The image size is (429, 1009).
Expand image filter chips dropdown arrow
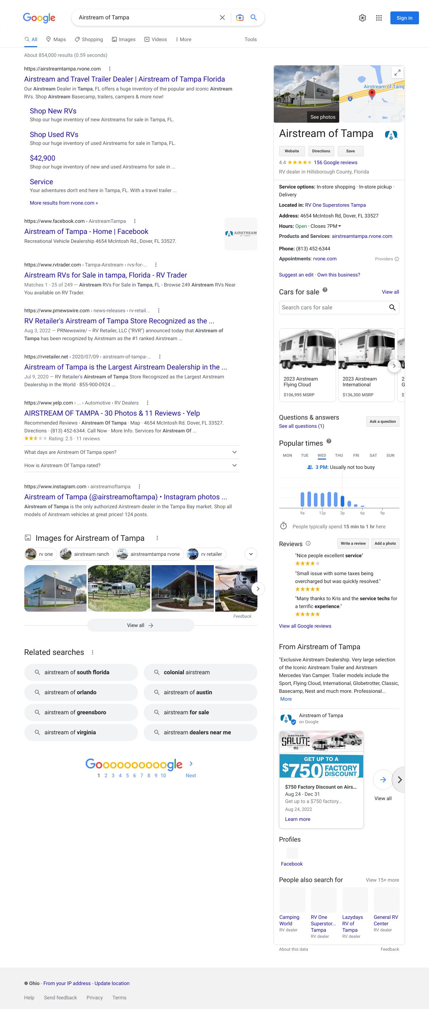point(251,554)
